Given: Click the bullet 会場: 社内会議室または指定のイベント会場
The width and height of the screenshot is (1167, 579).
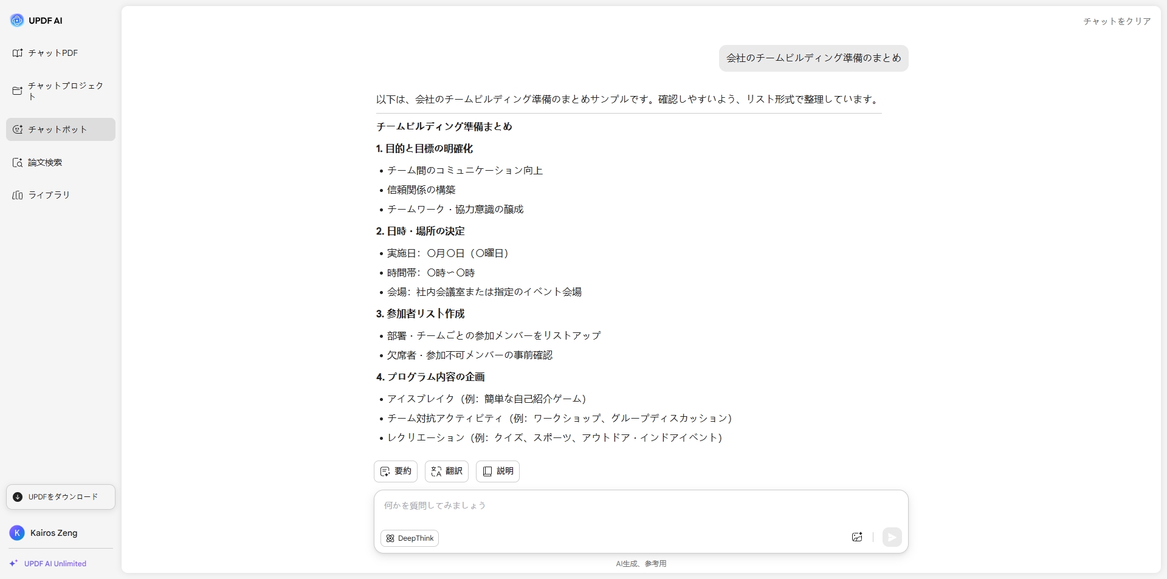Looking at the screenshot, I should (x=484, y=292).
